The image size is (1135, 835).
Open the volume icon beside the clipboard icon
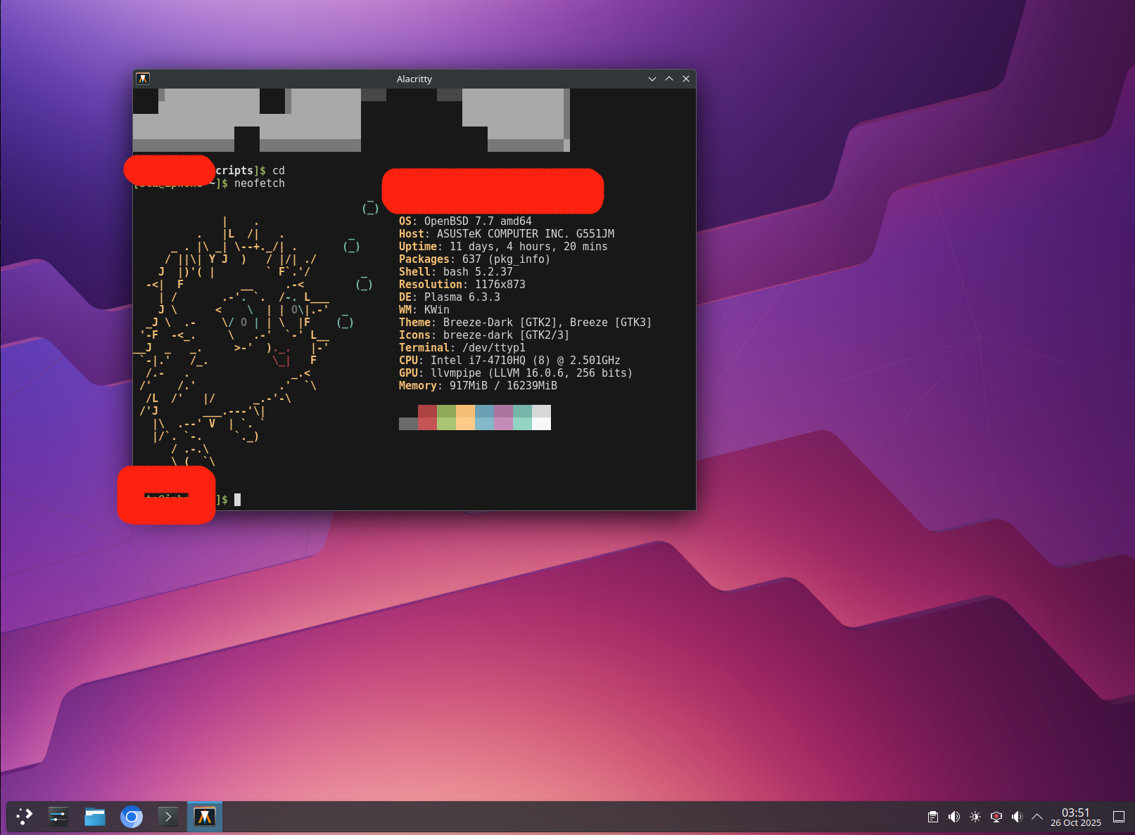point(954,817)
